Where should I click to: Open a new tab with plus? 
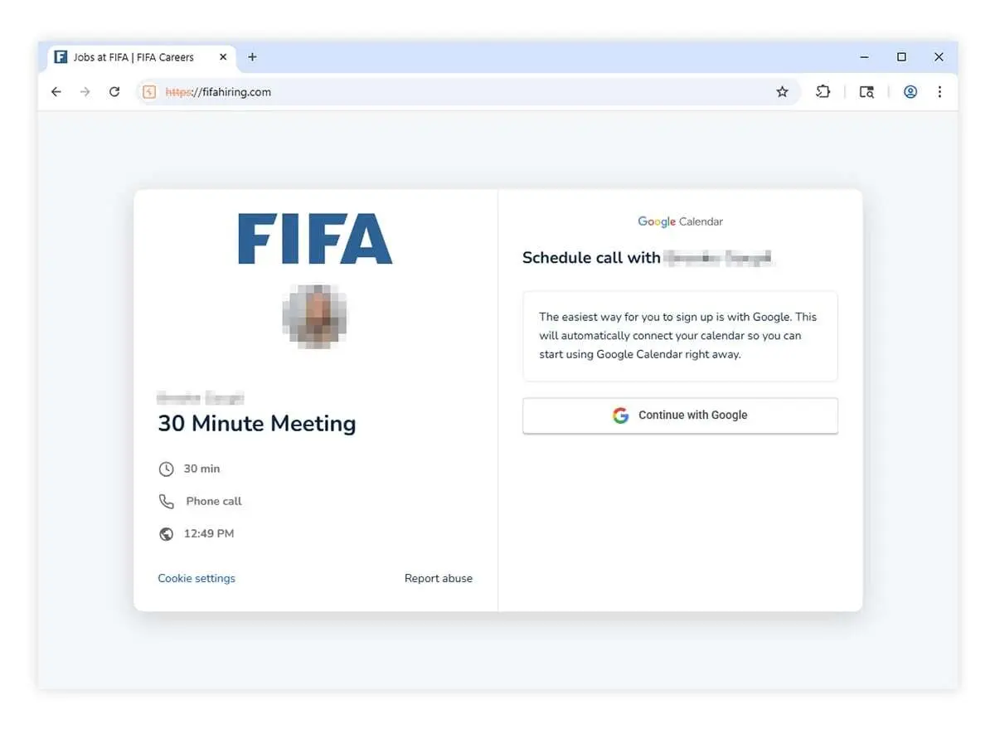[252, 57]
